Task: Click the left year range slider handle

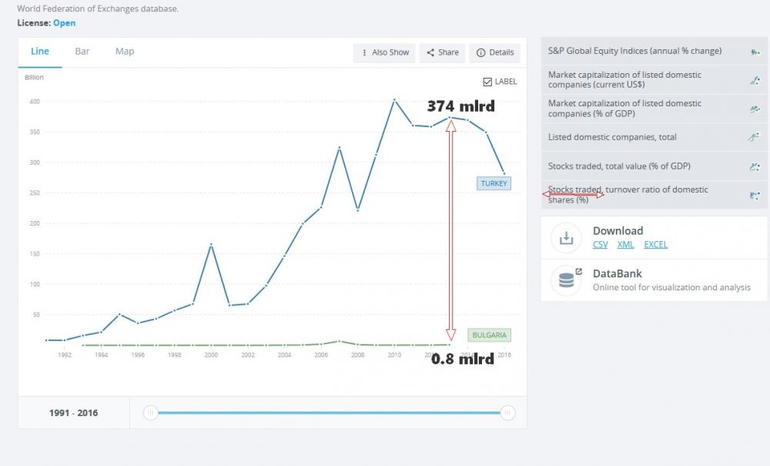Action: [x=151, y=413]
